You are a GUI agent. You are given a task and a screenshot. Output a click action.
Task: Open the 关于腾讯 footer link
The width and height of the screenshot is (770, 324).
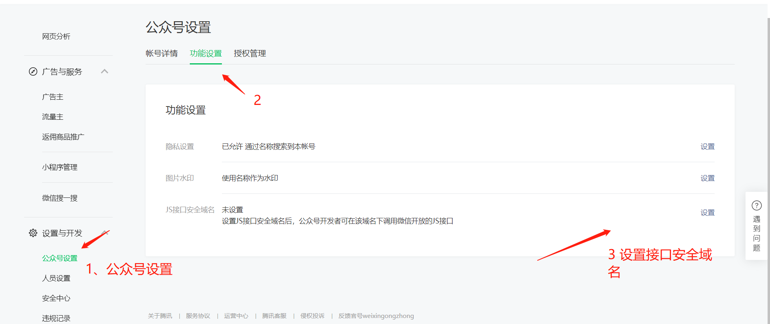[x=160, y=316]
